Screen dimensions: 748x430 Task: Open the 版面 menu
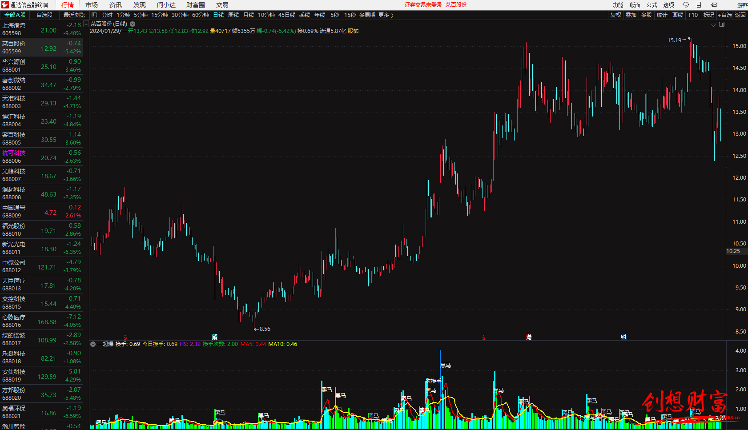(635, 5)
